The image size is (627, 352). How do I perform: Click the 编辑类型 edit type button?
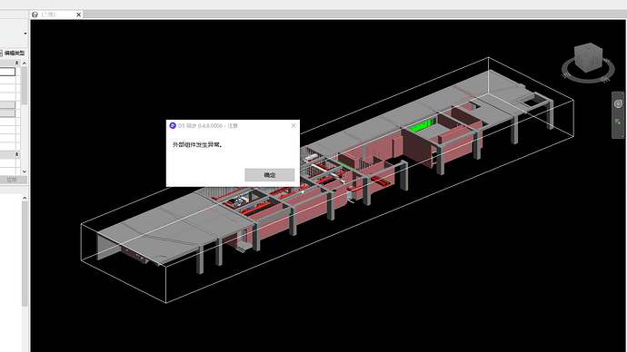coord(12,53)
